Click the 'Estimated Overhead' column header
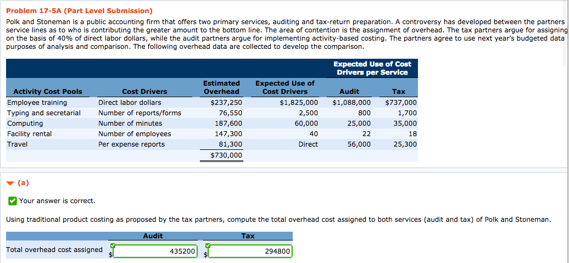 (221, 87)
